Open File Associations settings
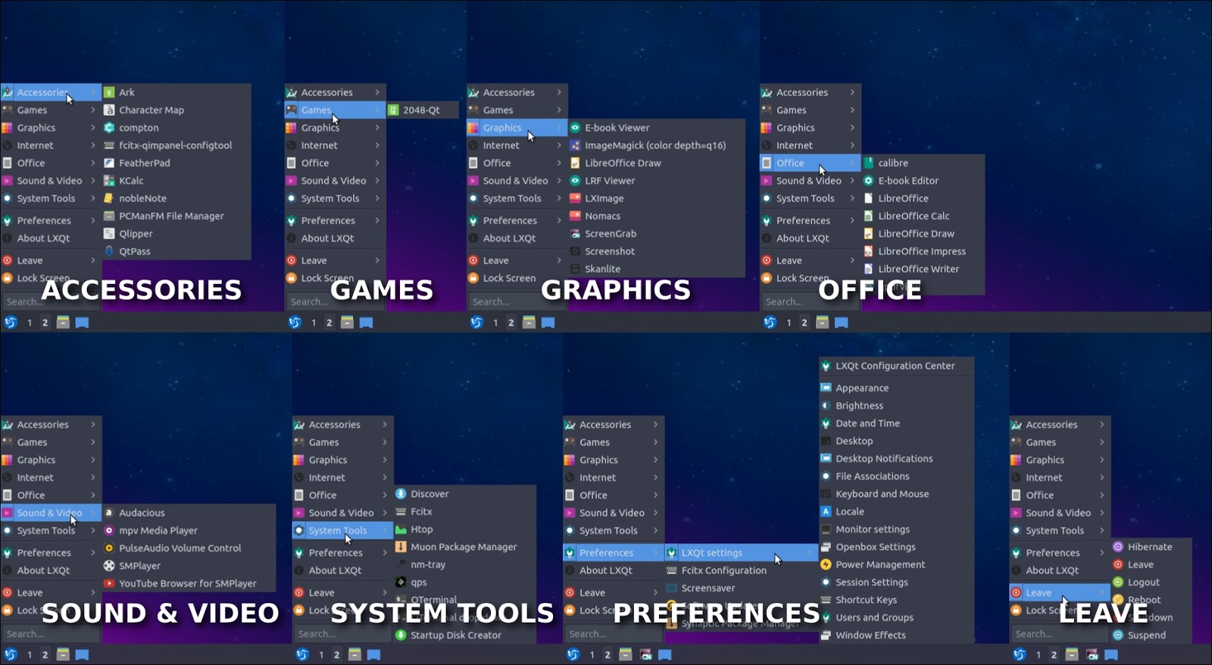The height and width of the screenshot is (665, 1212). (x=896, y=476)
